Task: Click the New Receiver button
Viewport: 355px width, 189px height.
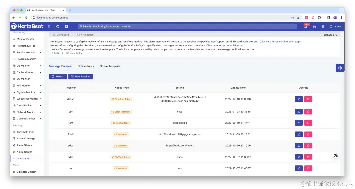Action: coord(81,77)
